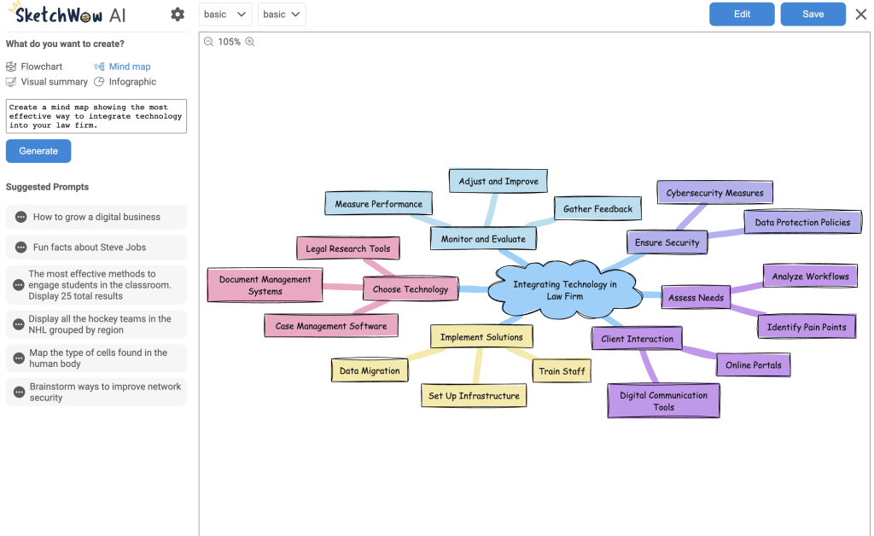This screenshot has width=874, height=536.
Task: Open settings via the gear icon
Action: tap(178, 15)
